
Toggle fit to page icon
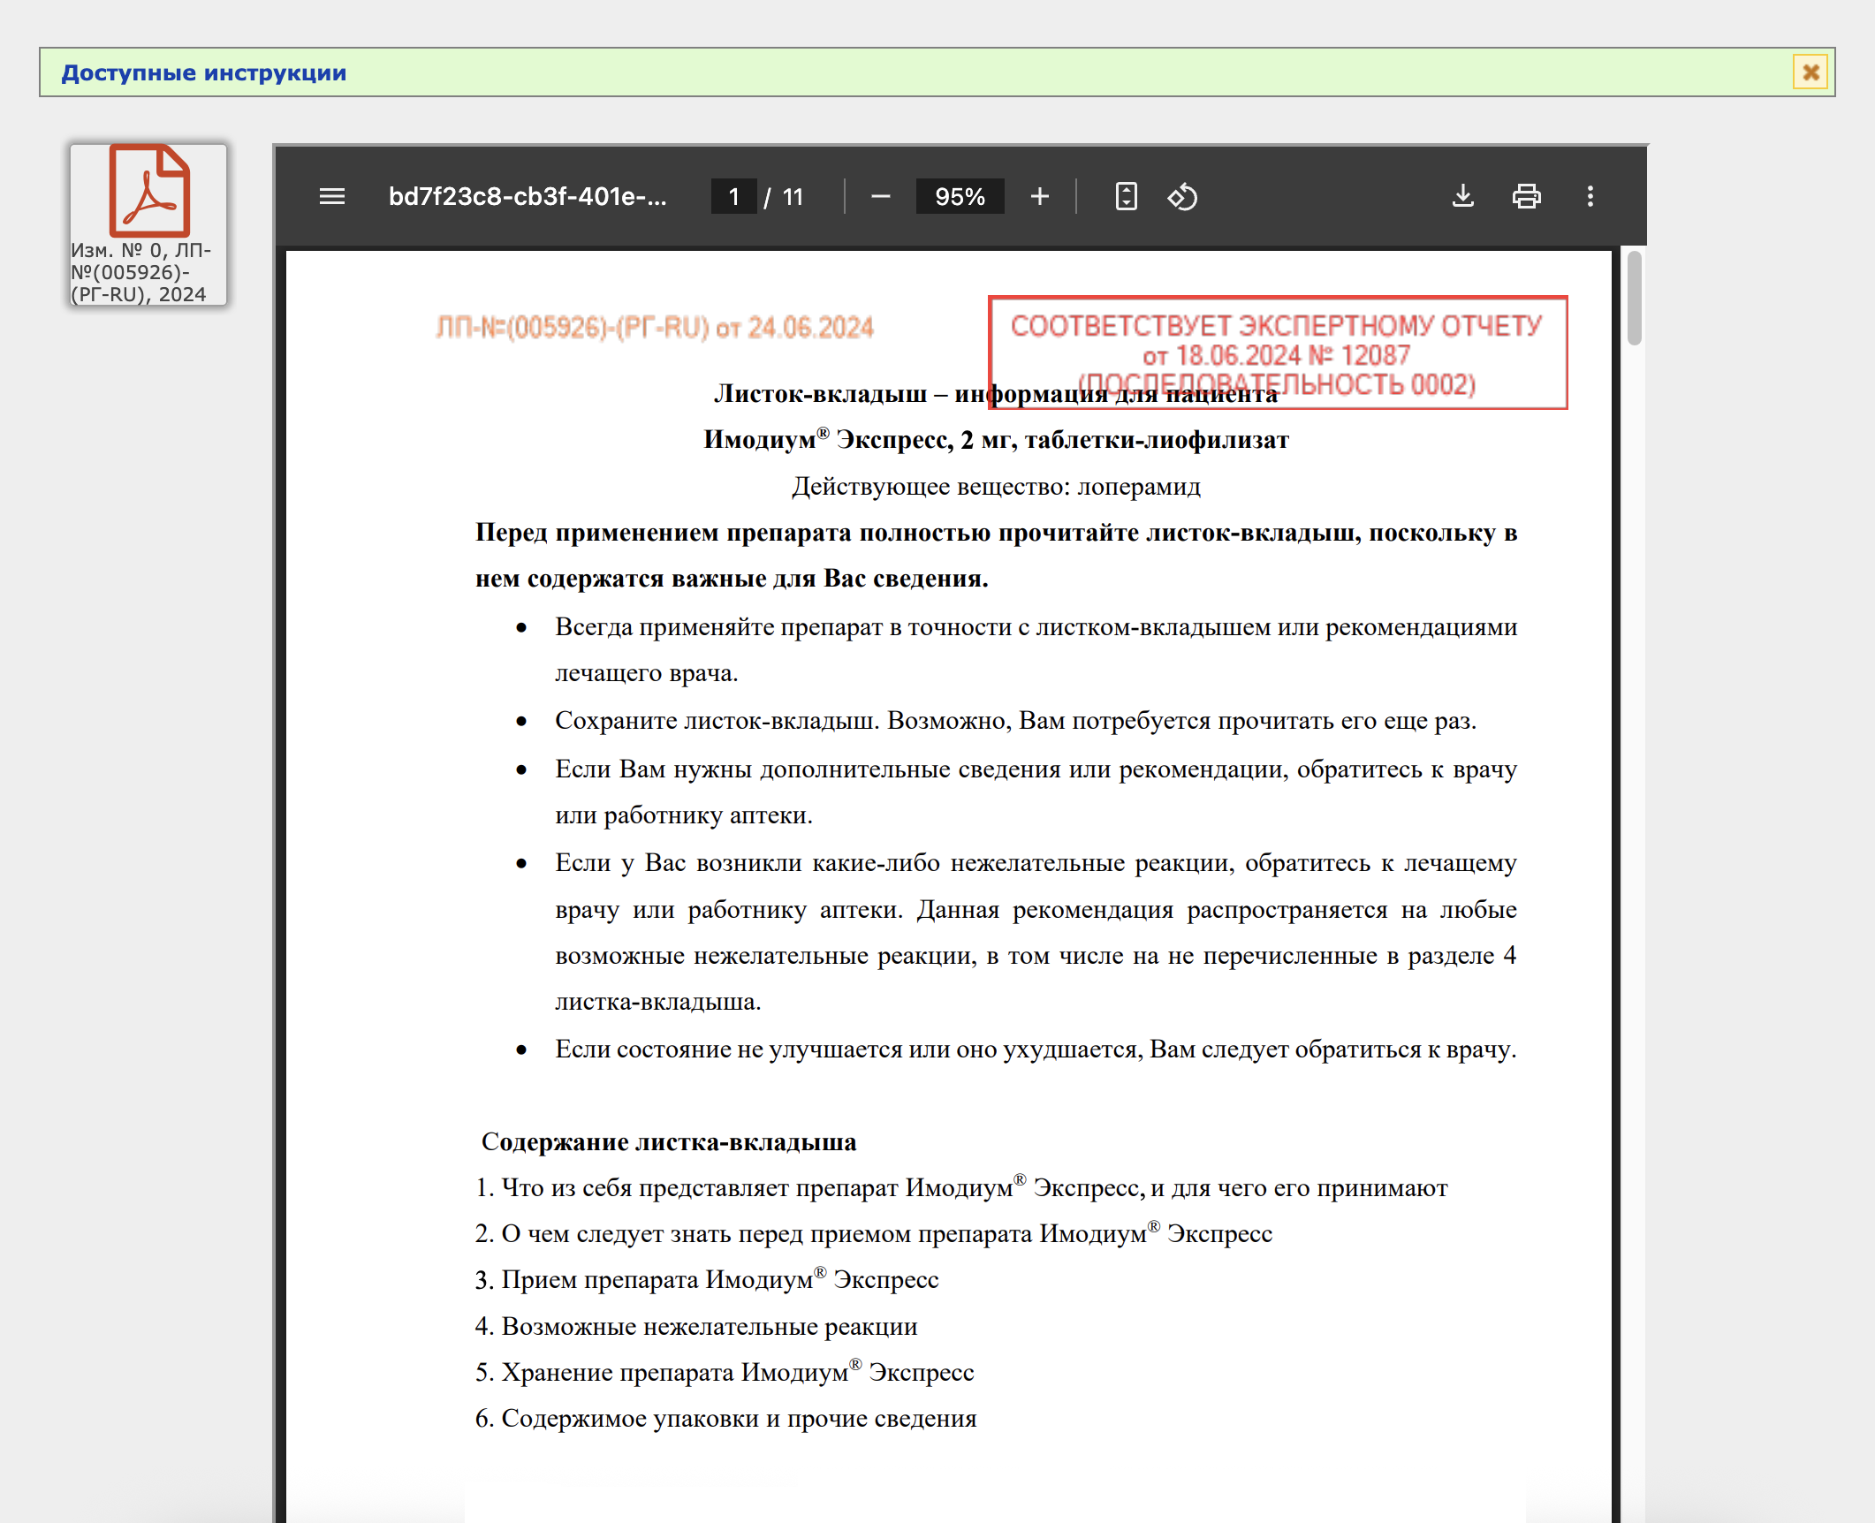[1126, 196]
